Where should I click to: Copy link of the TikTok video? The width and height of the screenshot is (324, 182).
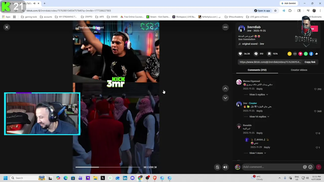[310, 62]
